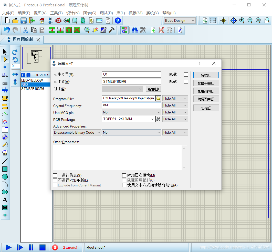Open the 设计(N) menu
This screenshot has height=252, width=272.
tap(73, 13)
